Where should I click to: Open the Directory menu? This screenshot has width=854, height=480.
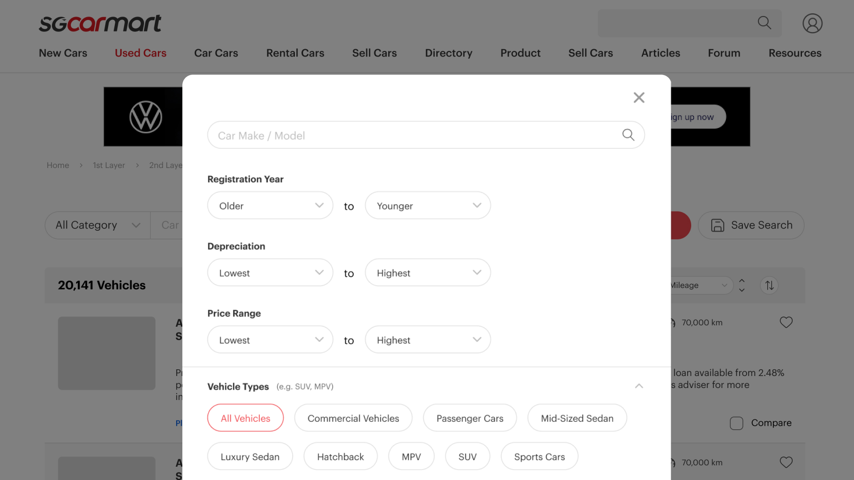click(x=448, y=53)
